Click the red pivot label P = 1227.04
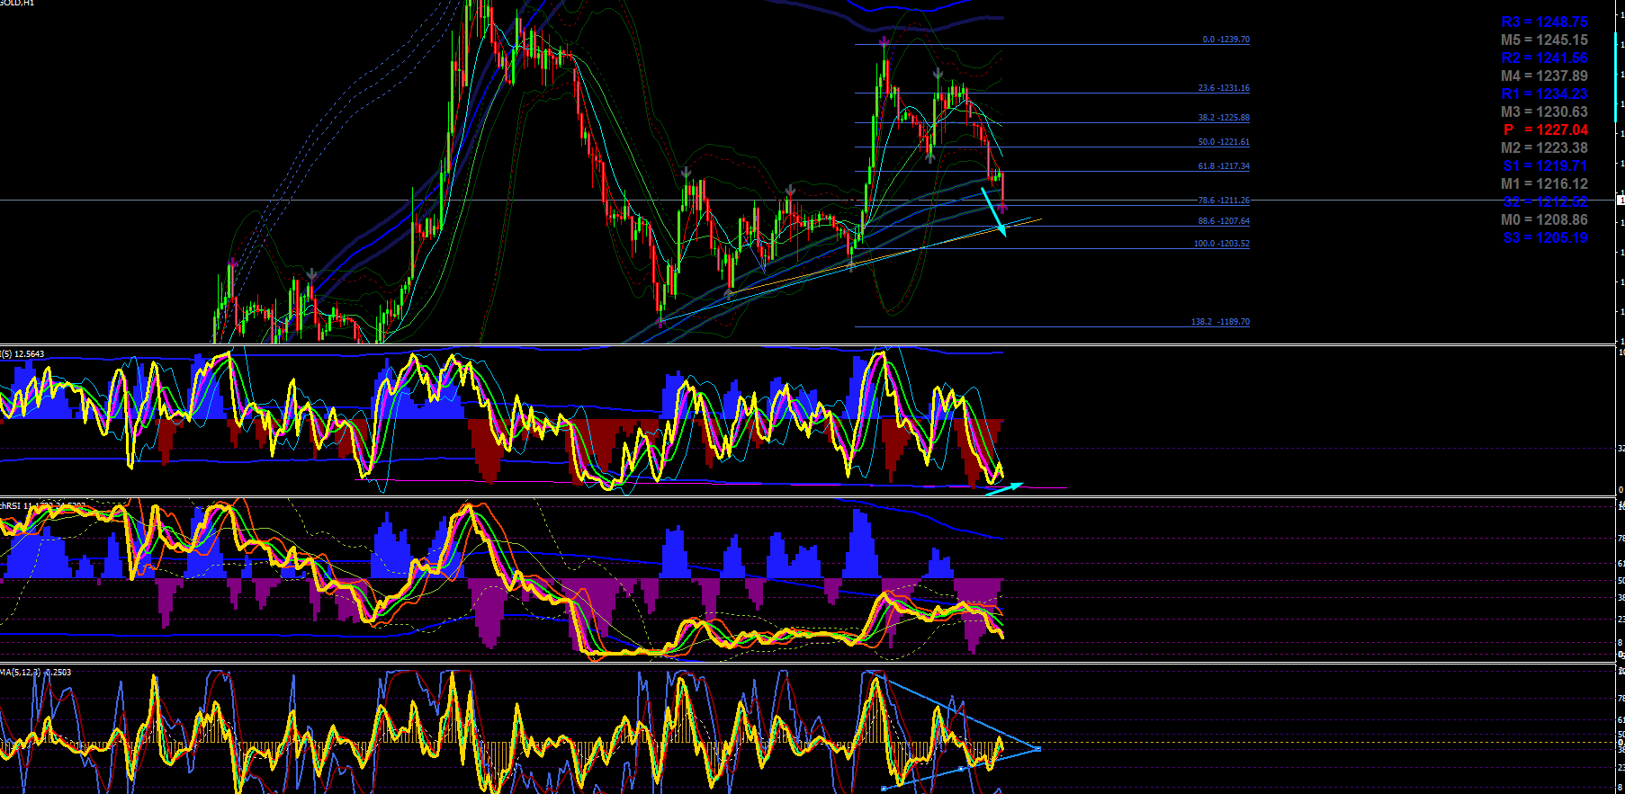 (x=1545, y=130)
